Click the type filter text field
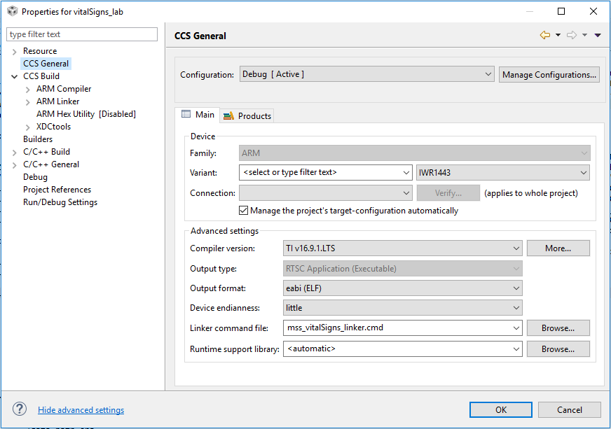Screen dimensions: 611x429 tap(82, 34)
